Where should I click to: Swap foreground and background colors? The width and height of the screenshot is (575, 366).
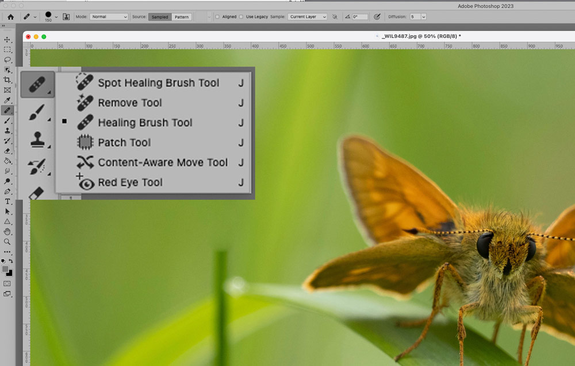click(x=10, y=261)
